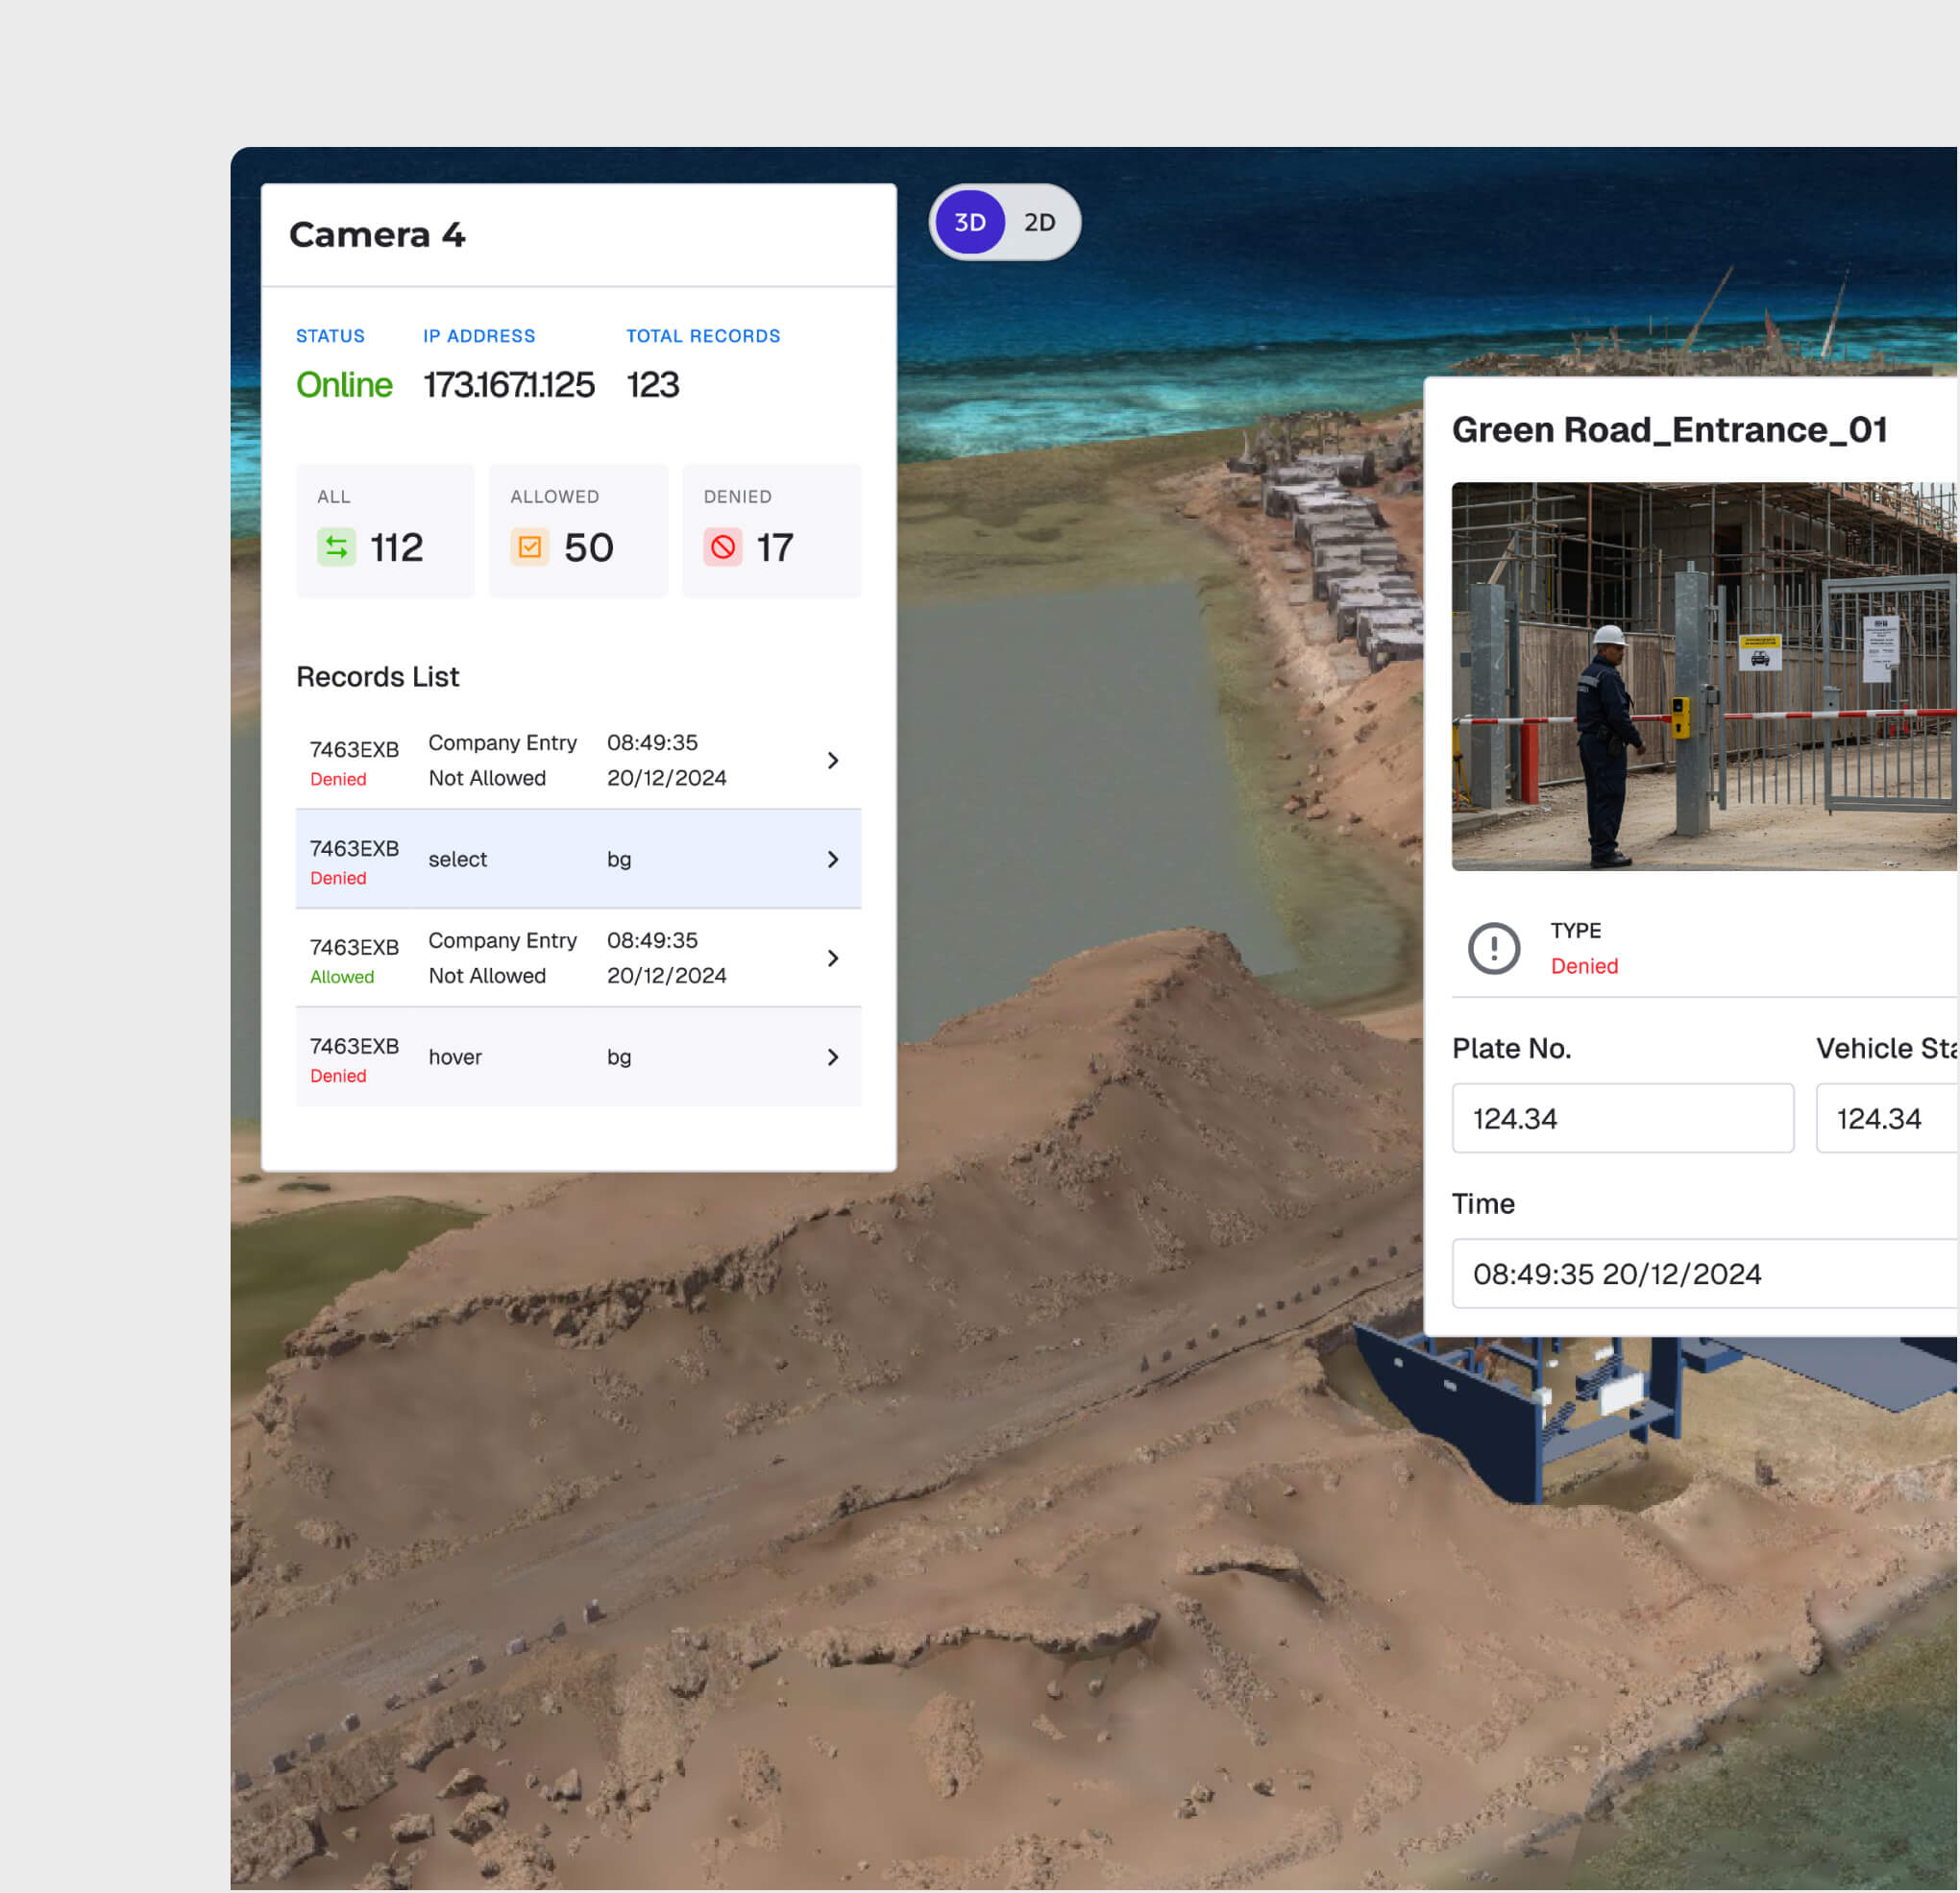
Task: Expand the Allowed 7463EXB record chevron
Action: tap(832, 959)
